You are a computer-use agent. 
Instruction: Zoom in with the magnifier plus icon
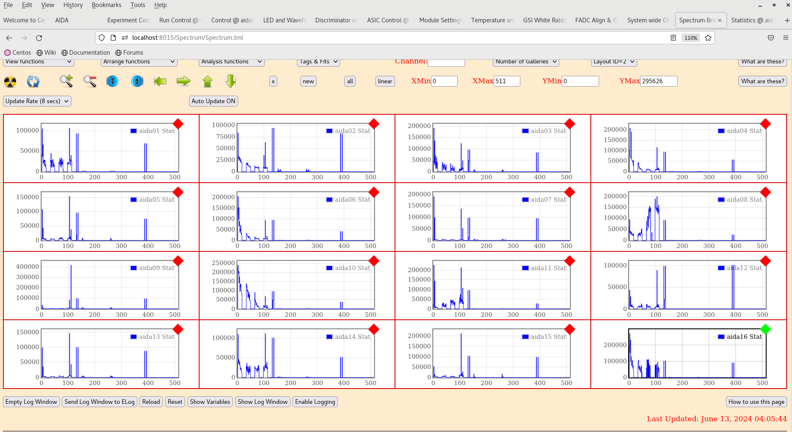coord(66,81)
